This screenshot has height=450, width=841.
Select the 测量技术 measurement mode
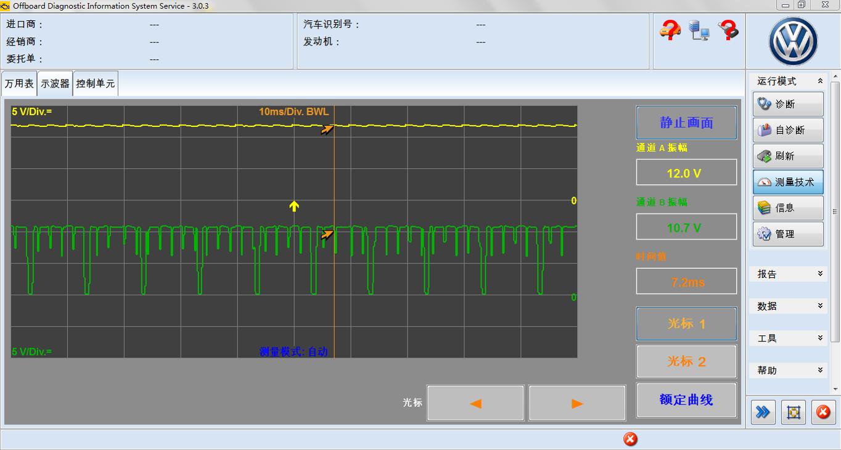coord(788,182)
